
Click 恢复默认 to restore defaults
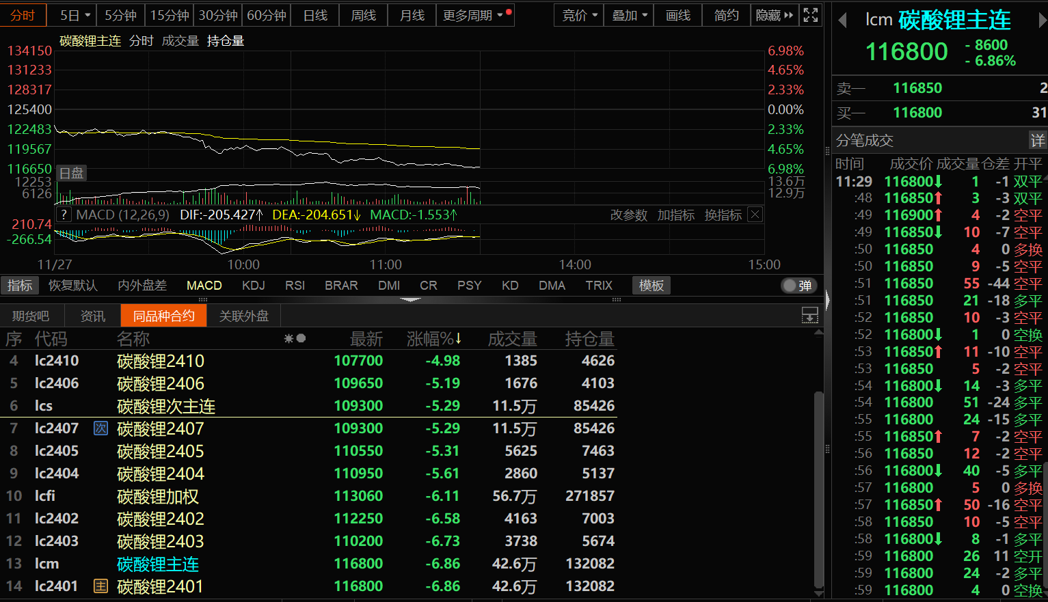pos(73,286)
